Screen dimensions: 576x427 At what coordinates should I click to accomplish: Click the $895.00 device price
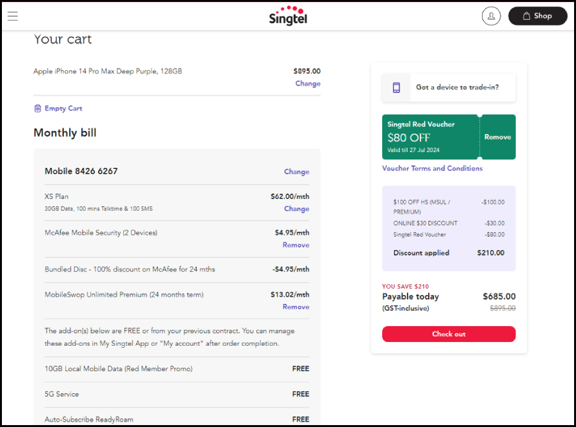tap(307, 71)
